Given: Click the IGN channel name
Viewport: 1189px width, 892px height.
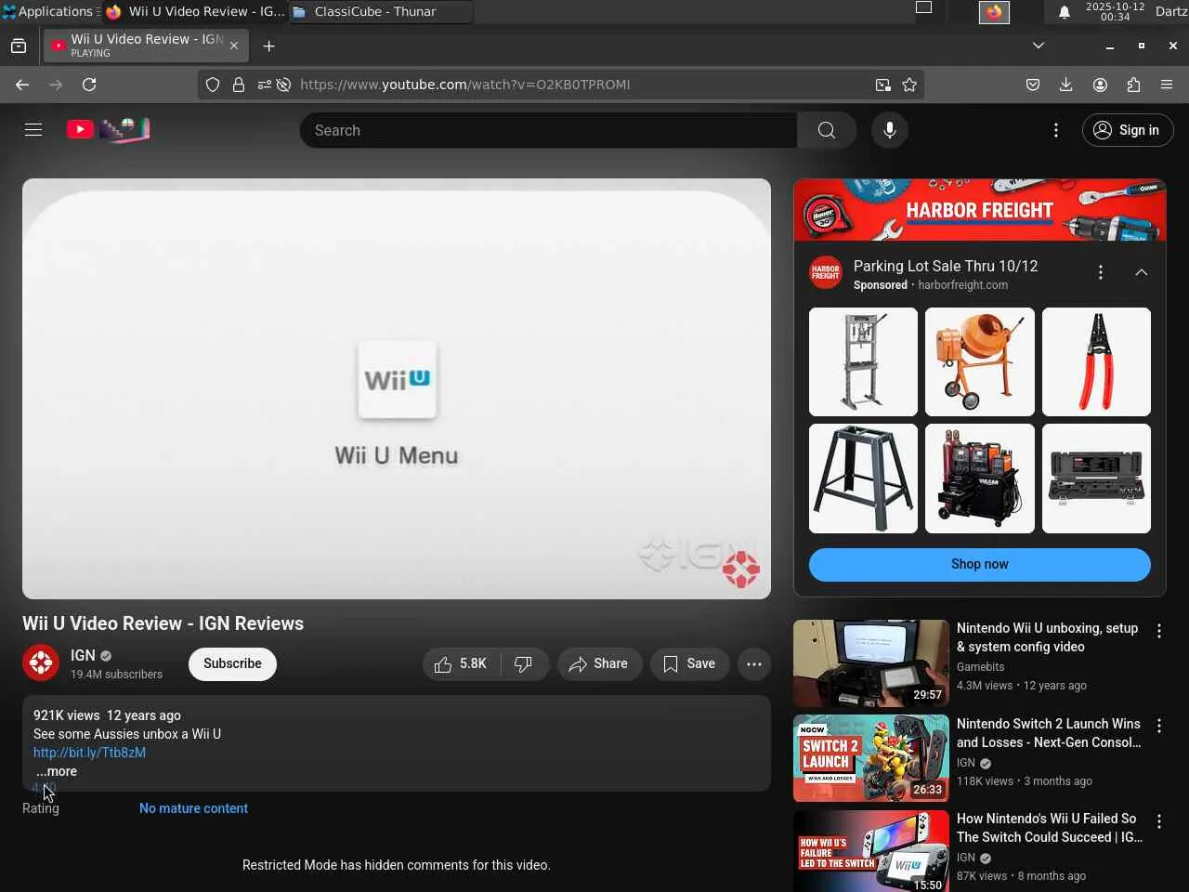Looking at the screenshot, I should click(83, 655).
